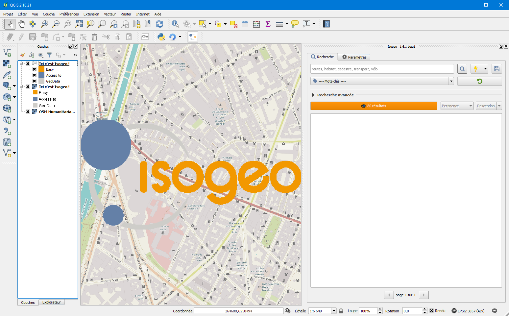Toggle visibility of first Ici c'est Isogeo group
Screen dimensions: 509x316
click(x=28, y=64)
